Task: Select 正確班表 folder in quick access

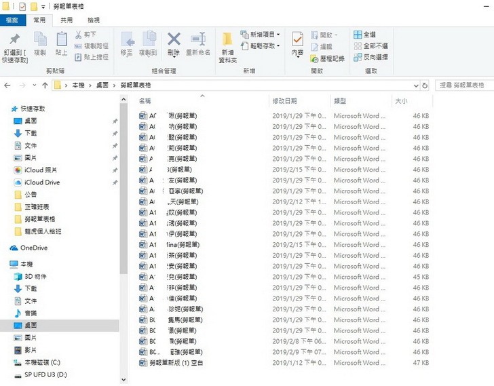Action: (31, 207)
